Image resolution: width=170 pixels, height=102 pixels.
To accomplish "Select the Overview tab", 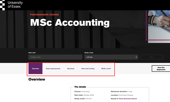I will [35, 68].
